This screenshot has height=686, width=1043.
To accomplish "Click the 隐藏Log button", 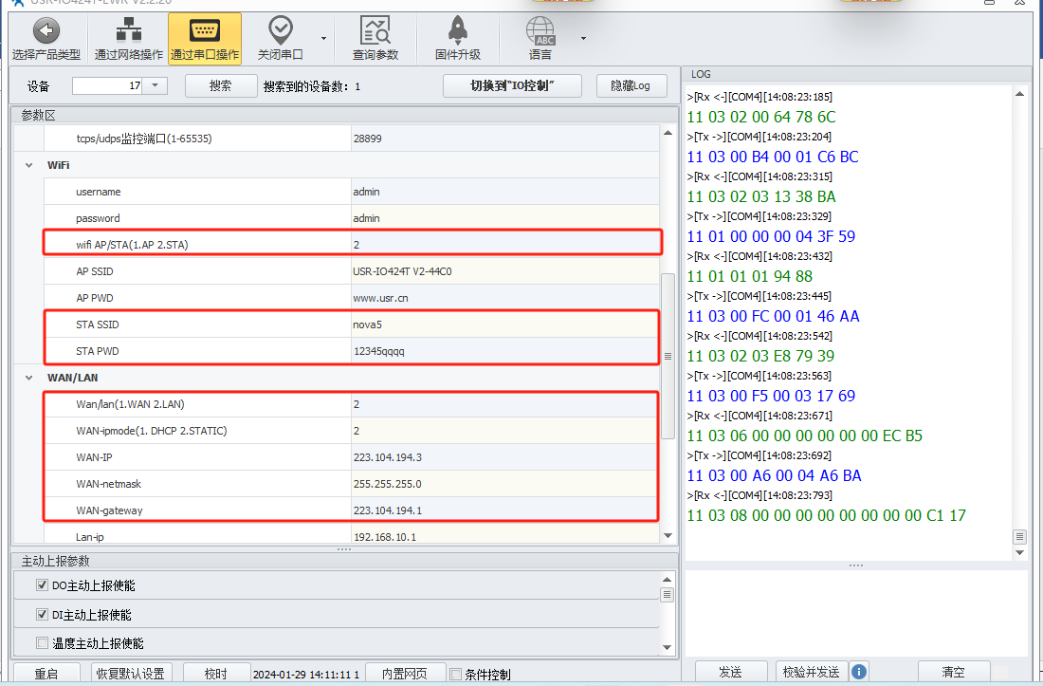I will (x=631, y=85).
